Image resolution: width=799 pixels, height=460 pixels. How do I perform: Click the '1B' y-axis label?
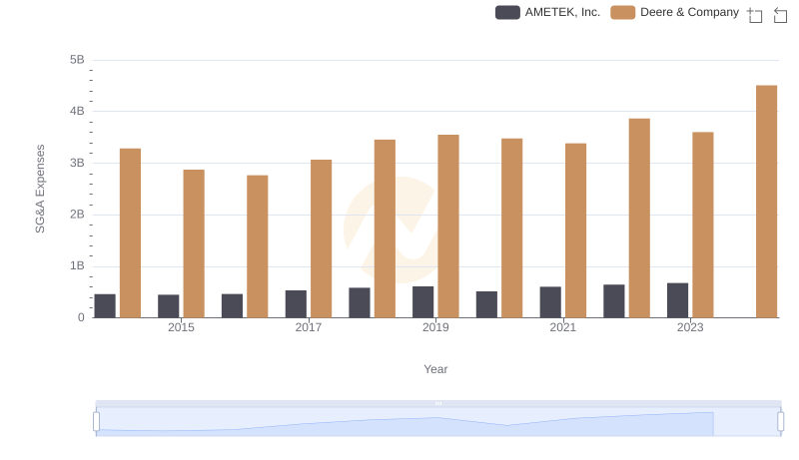(x=77, y=265)
